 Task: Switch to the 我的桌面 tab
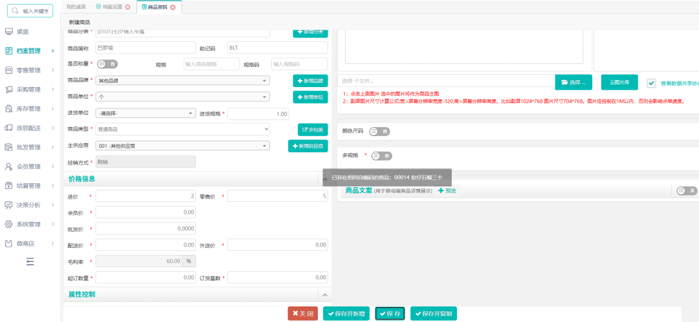pyautogui.click(x=76, y=7)
